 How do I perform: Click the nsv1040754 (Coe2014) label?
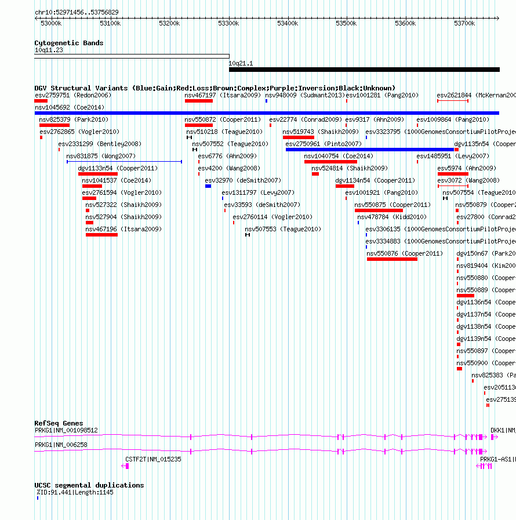339,156
